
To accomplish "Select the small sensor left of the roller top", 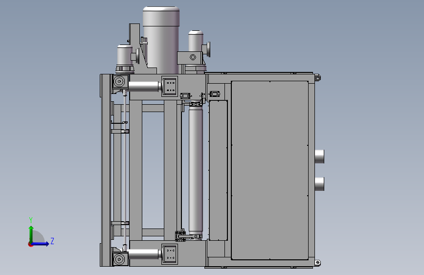I will pos(185,96).
